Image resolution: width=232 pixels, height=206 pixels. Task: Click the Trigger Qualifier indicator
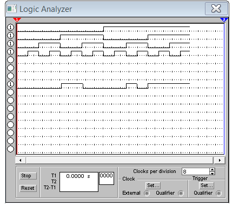218,193
